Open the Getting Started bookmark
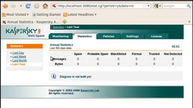Viewport: 193px width, 108px height. 46,15
